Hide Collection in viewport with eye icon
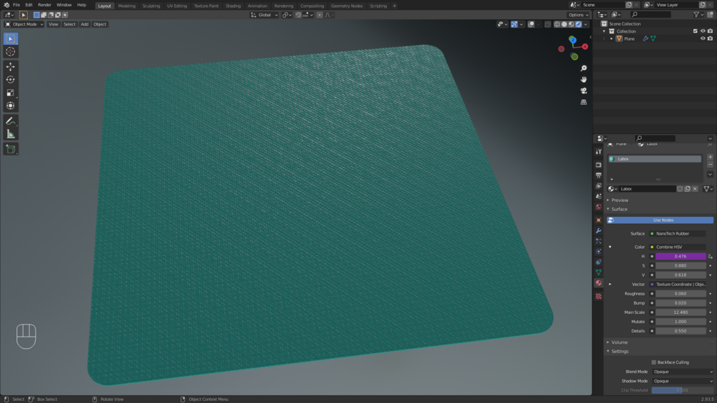The image size is (717, 403). point(703,31)
